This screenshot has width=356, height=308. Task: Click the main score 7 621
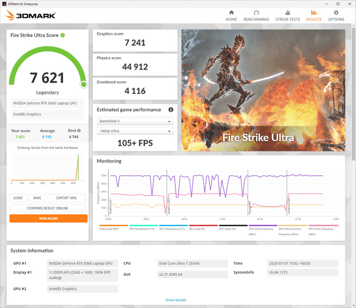click(x=47, y=78)
